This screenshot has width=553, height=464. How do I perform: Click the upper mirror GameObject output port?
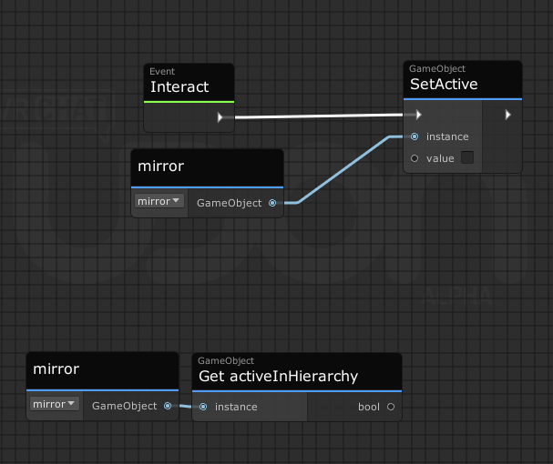[272, 203]
